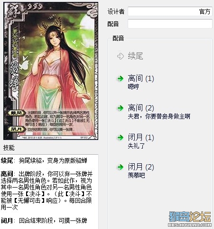
Task: Click the 闭月 (2) title link
Action: [141, 167]
